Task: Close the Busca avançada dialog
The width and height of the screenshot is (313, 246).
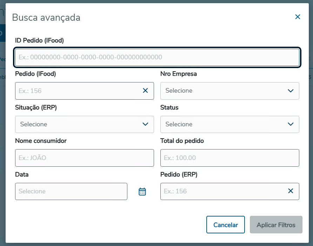Action: click(x=298, y=17)
